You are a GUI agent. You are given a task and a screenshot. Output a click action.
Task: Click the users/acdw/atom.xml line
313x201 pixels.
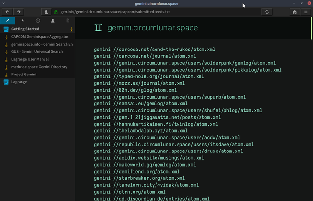(167, 138)
